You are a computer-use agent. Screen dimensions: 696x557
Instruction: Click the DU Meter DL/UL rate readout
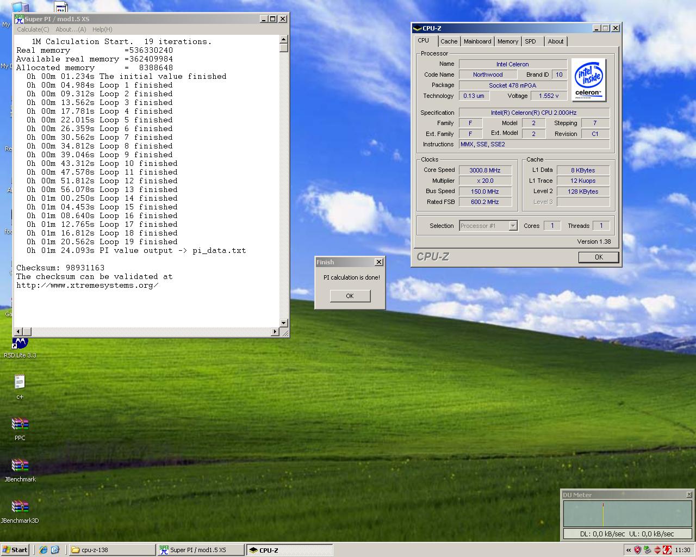point(627,534)
